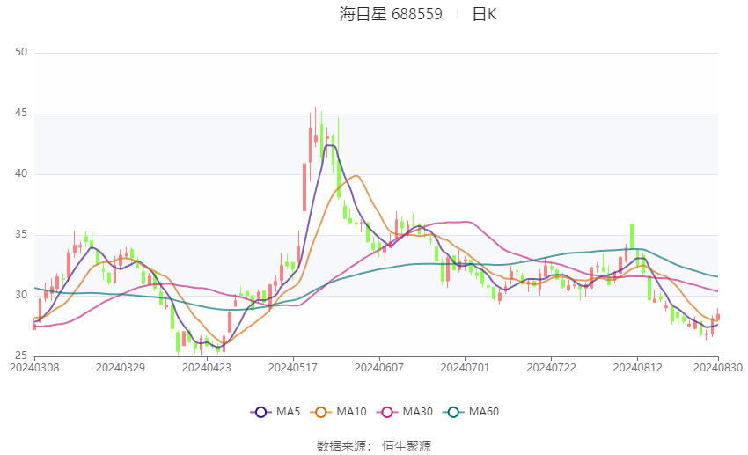Click the 20240423 x-axis date label
Screen dimensions: 748x455
207,368
